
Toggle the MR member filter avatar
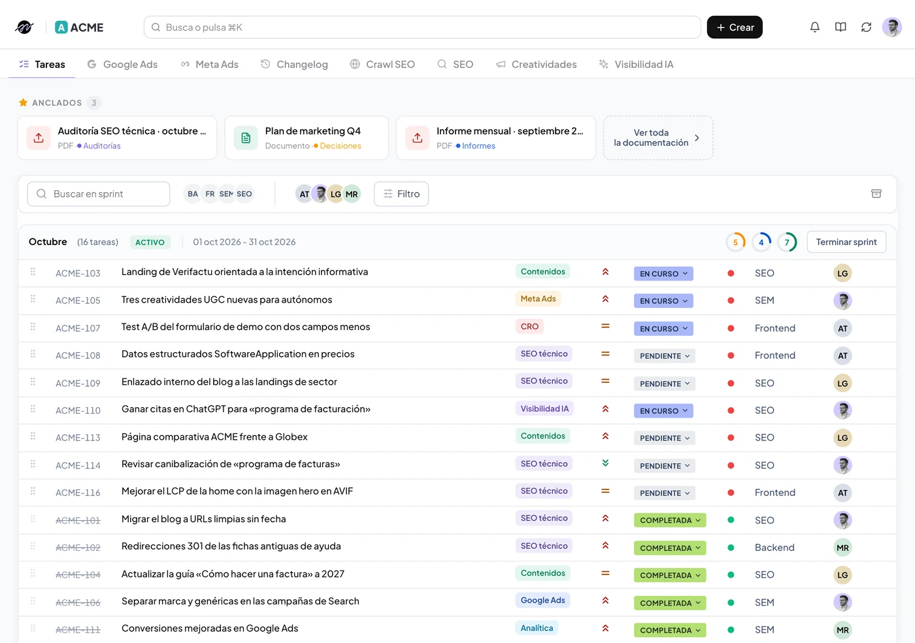[352, 194]
